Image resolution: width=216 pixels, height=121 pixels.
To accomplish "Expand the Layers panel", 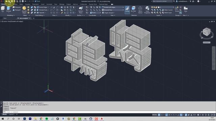I will tap(159, 15).
